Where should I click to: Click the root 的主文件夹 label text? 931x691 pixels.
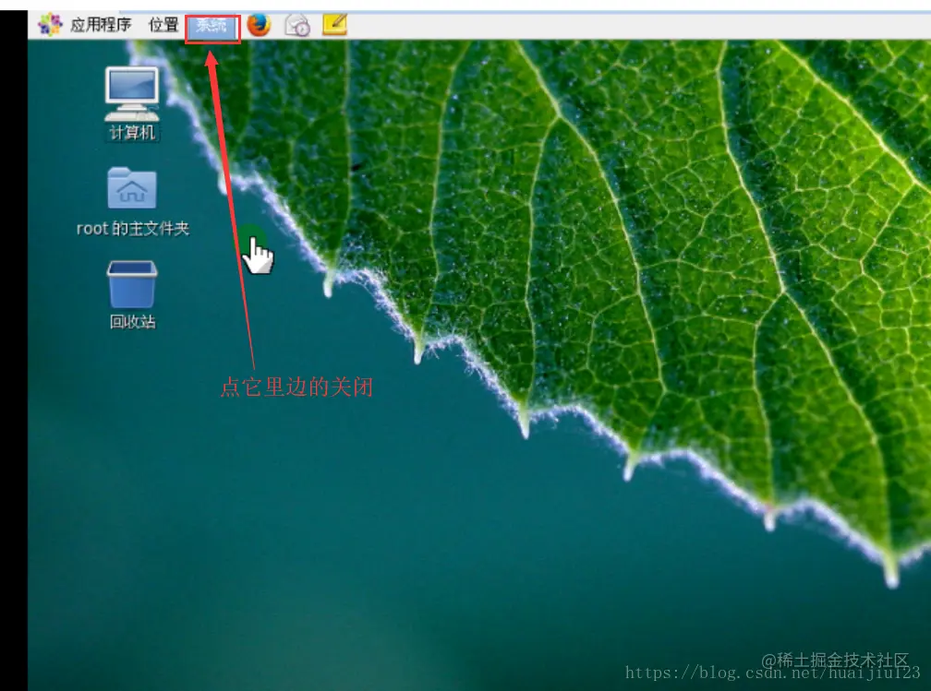coord(132,229)
